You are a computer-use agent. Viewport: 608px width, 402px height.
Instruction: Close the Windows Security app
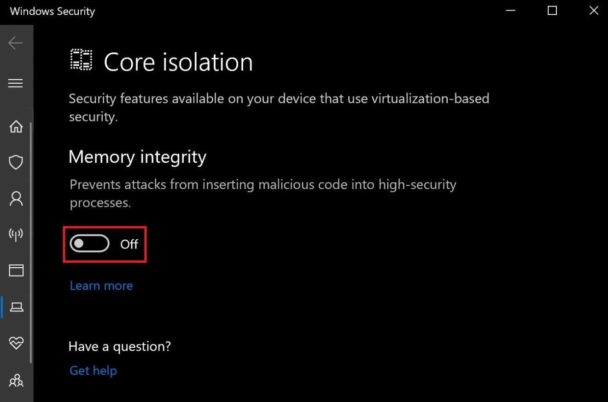594,11
